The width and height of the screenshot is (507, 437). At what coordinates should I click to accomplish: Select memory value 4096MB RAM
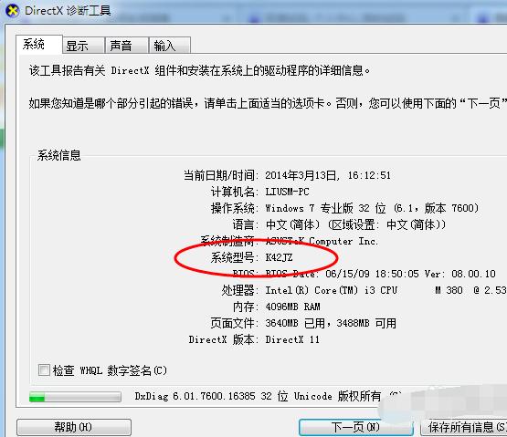292,307
